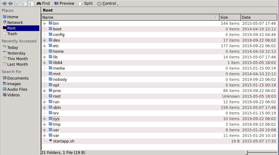Expand the etc folder tree node
Image resolution: width=279 pixels, height=155 pixels.
click(45, 46)
